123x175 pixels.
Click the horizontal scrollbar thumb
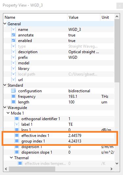tap(32, 169)
